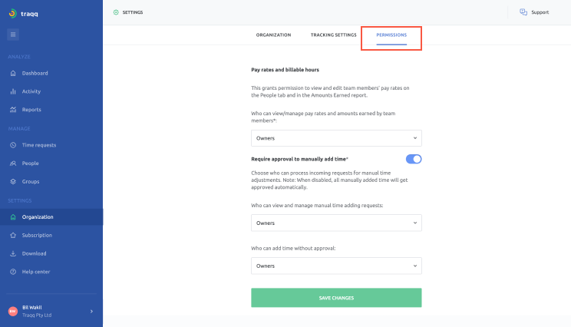Click the Subscription star icon
Viewport: 571px width, 327px height.
13,235
